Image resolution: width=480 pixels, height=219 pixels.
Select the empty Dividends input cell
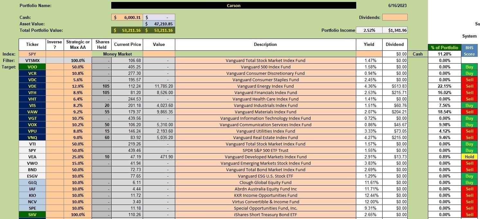(395, 17)
